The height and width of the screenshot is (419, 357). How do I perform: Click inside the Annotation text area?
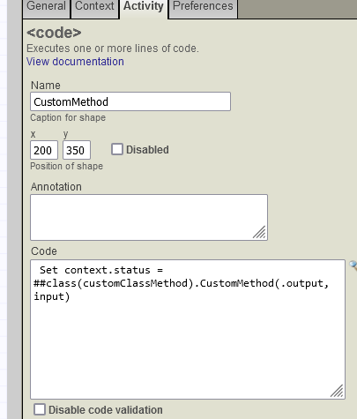click(149, 217)
